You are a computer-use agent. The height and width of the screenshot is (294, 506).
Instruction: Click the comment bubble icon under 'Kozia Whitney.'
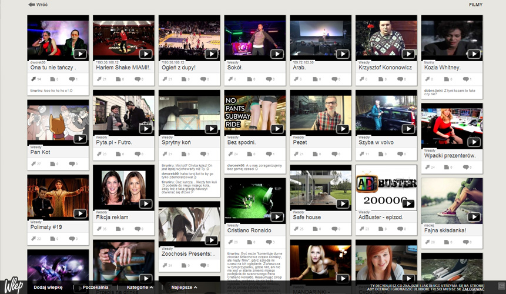click(x=465, y=79)
